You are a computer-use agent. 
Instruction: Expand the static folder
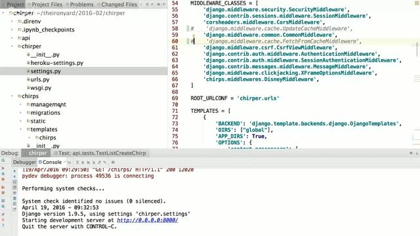(x=21, y=121)
